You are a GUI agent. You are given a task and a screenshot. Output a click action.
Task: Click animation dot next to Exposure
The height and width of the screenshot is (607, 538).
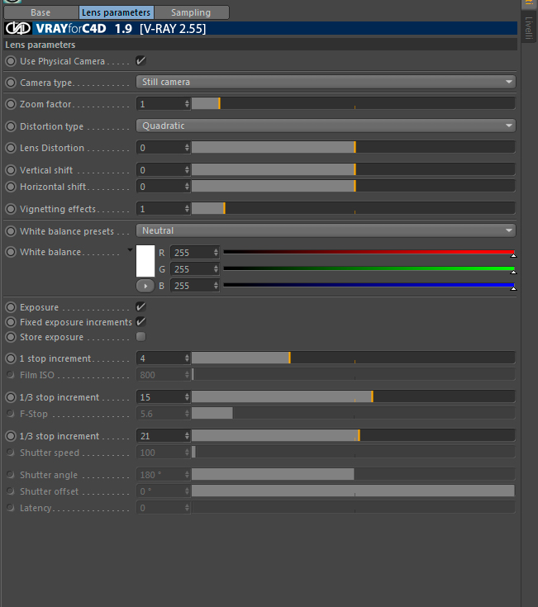pyautogui.click(x=11, y=307)
